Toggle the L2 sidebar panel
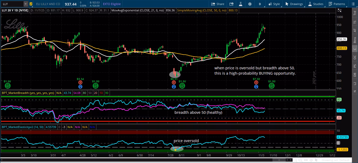The width and height of the screenshot is (358, 163). (x=355, y=83)
